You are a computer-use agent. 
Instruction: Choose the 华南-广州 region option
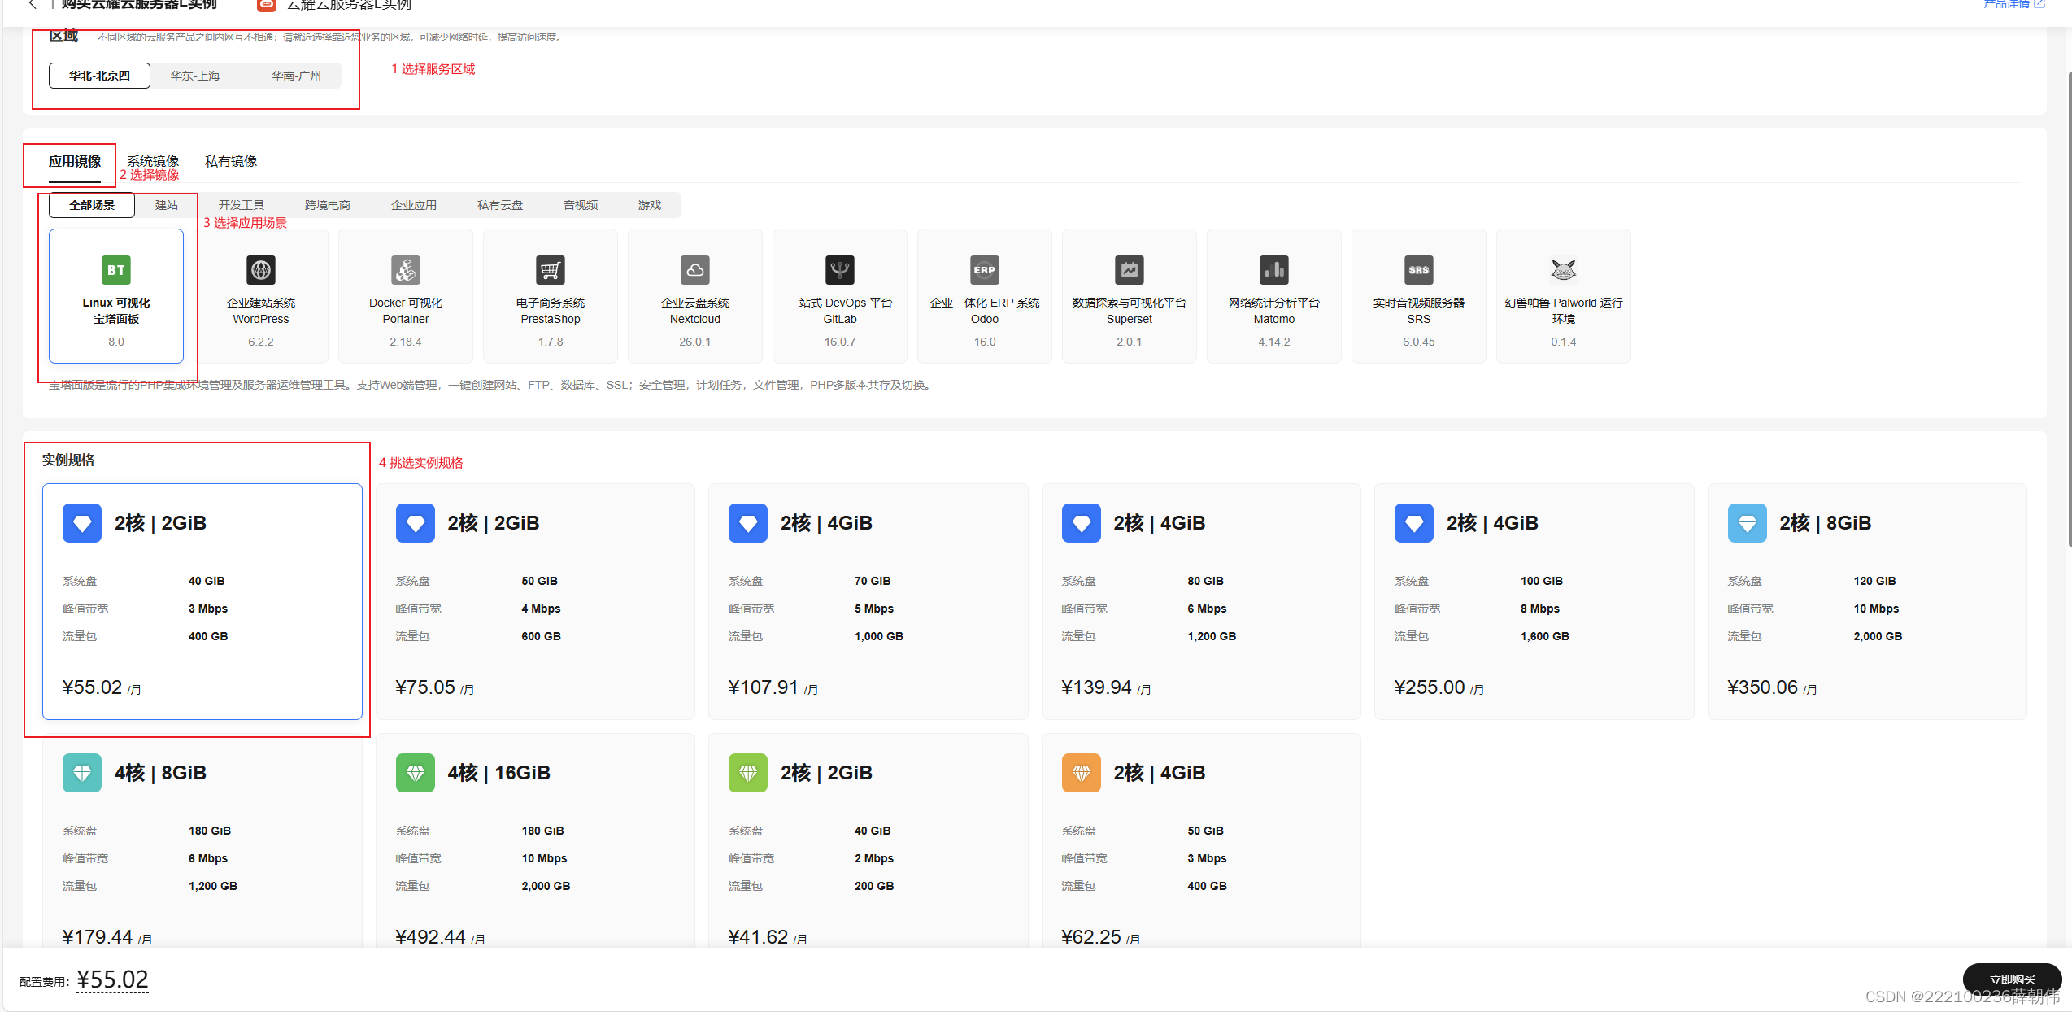296,76
